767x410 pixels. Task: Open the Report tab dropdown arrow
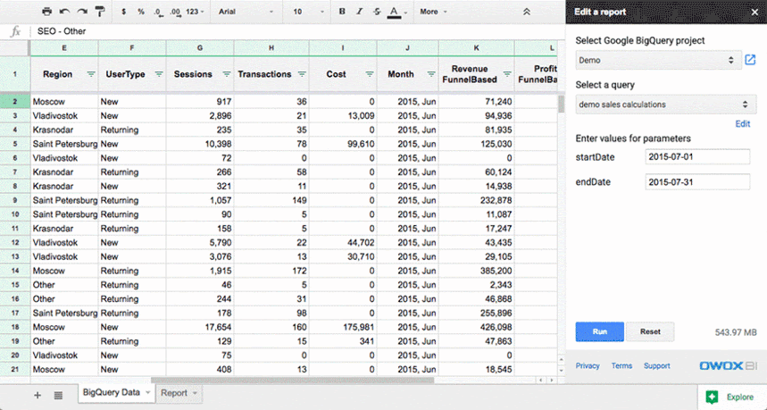tap(195, 393)
